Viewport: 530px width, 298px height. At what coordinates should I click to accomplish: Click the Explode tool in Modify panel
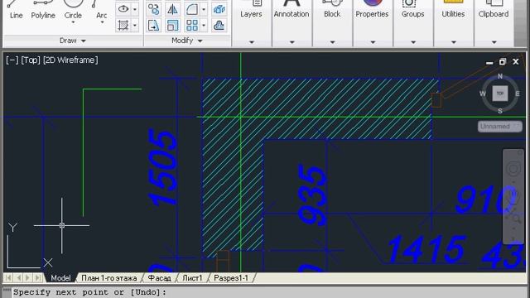click(x=219, y=9)
